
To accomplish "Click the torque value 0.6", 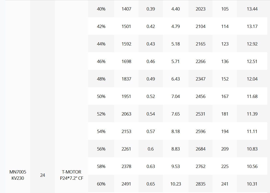I will pyautogui.click(x=151, y=149).
